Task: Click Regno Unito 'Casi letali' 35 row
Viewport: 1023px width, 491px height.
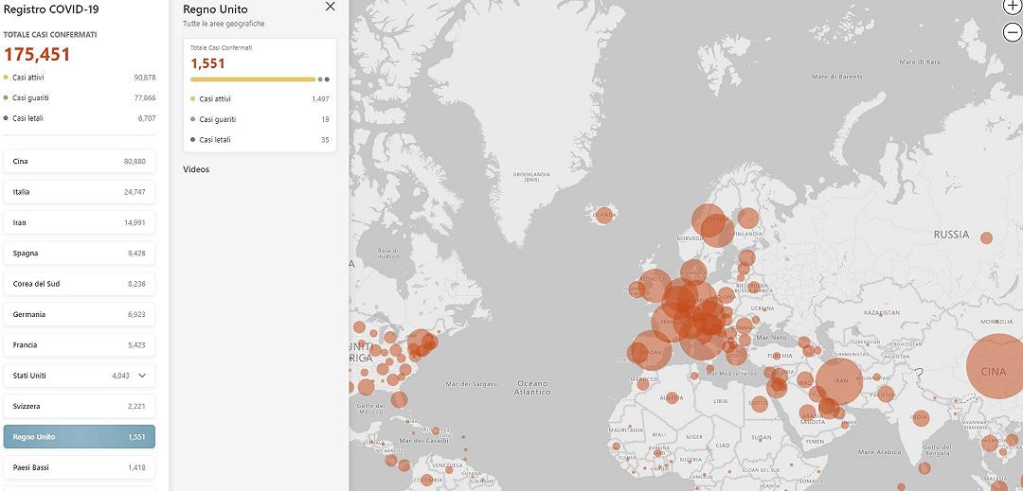Action: [260, 139]
